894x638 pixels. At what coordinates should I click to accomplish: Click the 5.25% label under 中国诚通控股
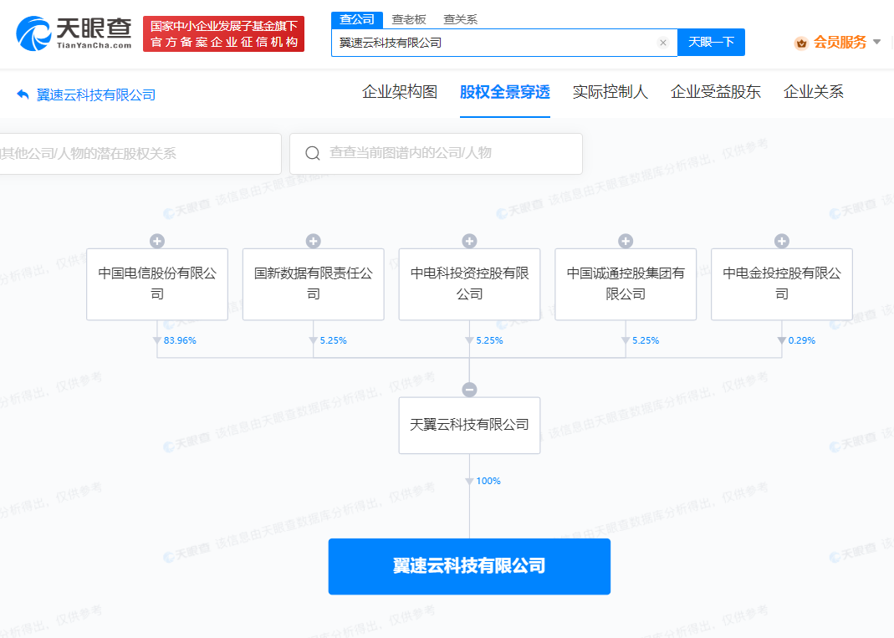pyautogui.click(x=646, y=340)
